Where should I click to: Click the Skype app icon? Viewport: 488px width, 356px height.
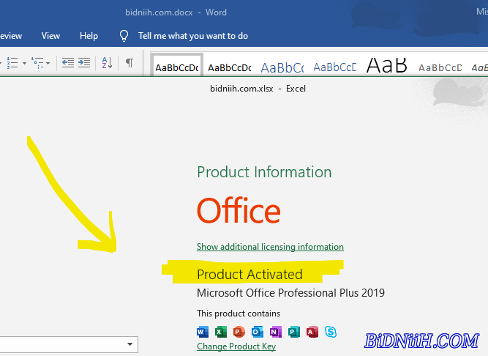click(x=331, y=332)
